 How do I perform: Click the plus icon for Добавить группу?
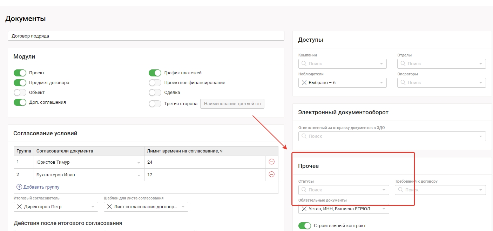pos(19,187)
